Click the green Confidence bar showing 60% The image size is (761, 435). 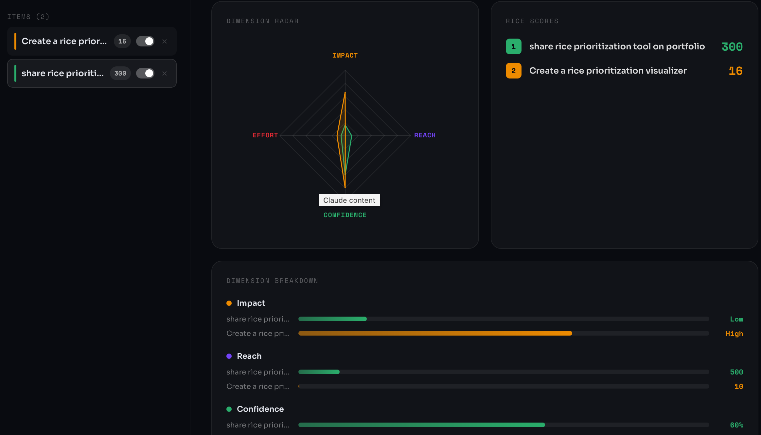point(421,425)
